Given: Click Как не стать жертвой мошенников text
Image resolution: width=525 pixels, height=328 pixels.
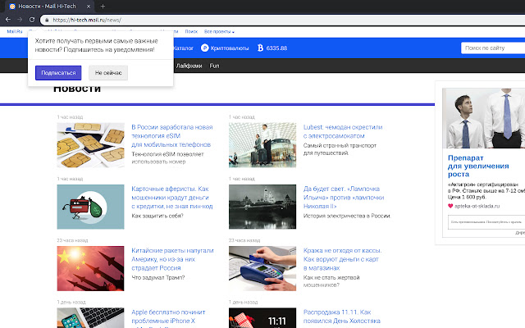Looking at the screenshot, I should (331, 281).
